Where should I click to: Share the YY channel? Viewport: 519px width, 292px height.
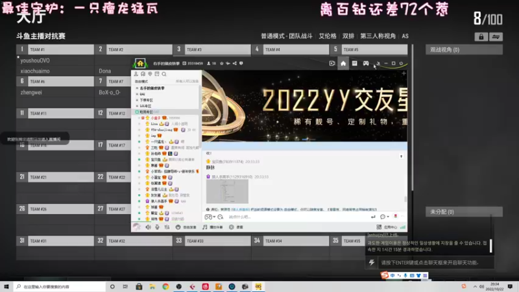pyautogui.click(x=234, y=63)
